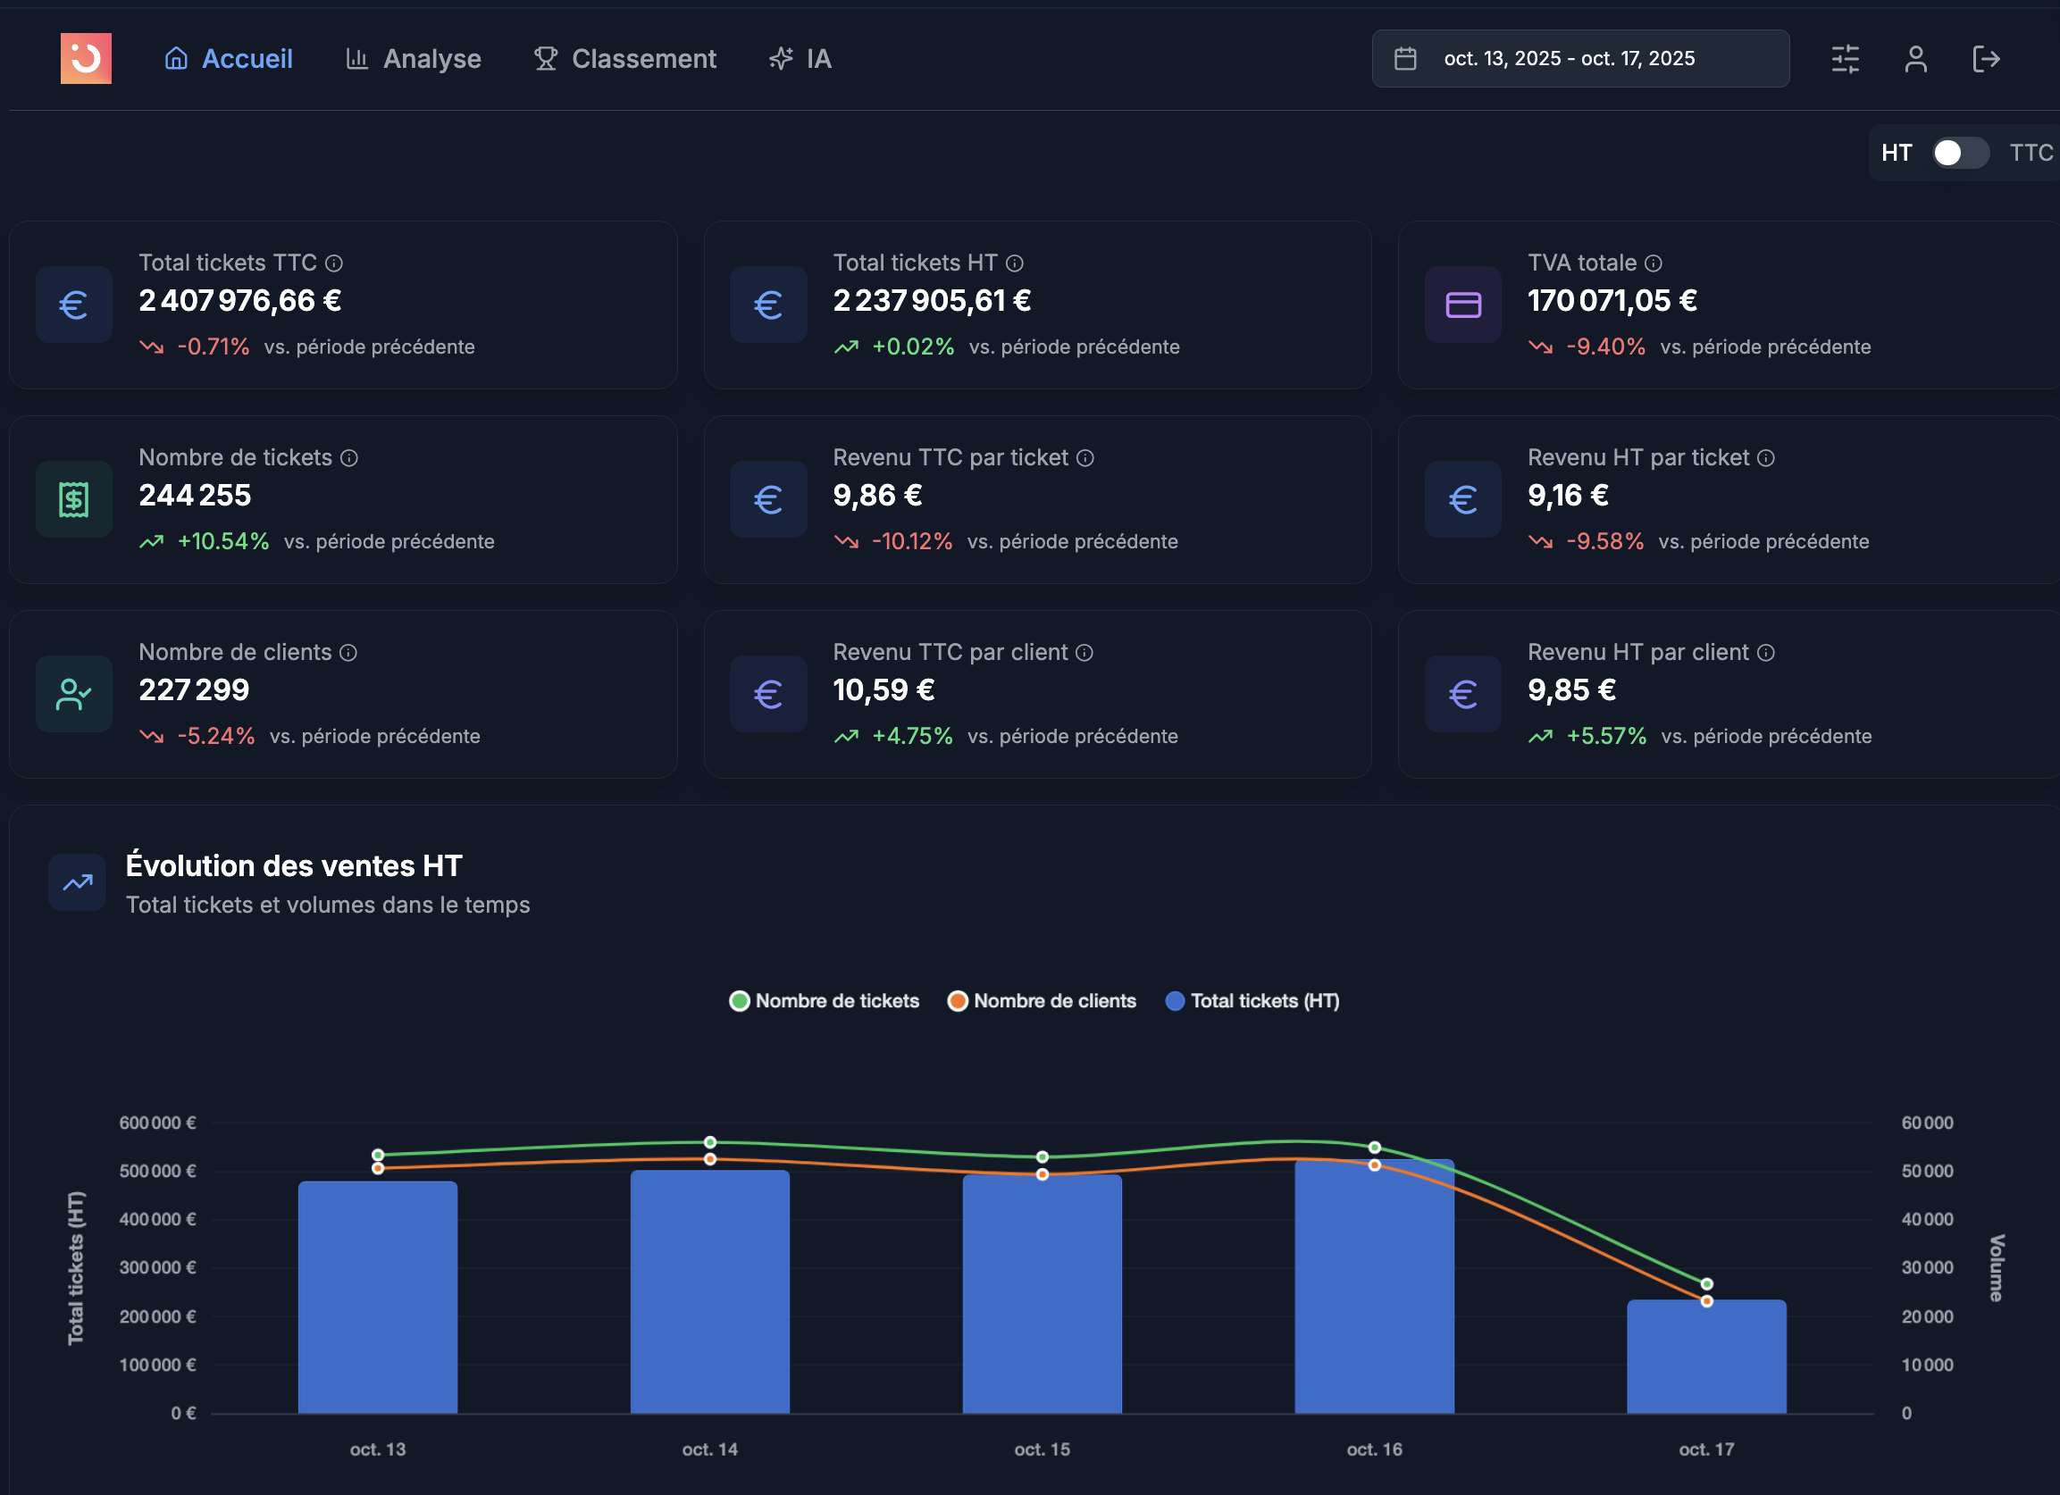Click info icon next to TVA totale
Image resolution: width=2060 pixels, height=1495 pixels.
[x=1653, y=263]
